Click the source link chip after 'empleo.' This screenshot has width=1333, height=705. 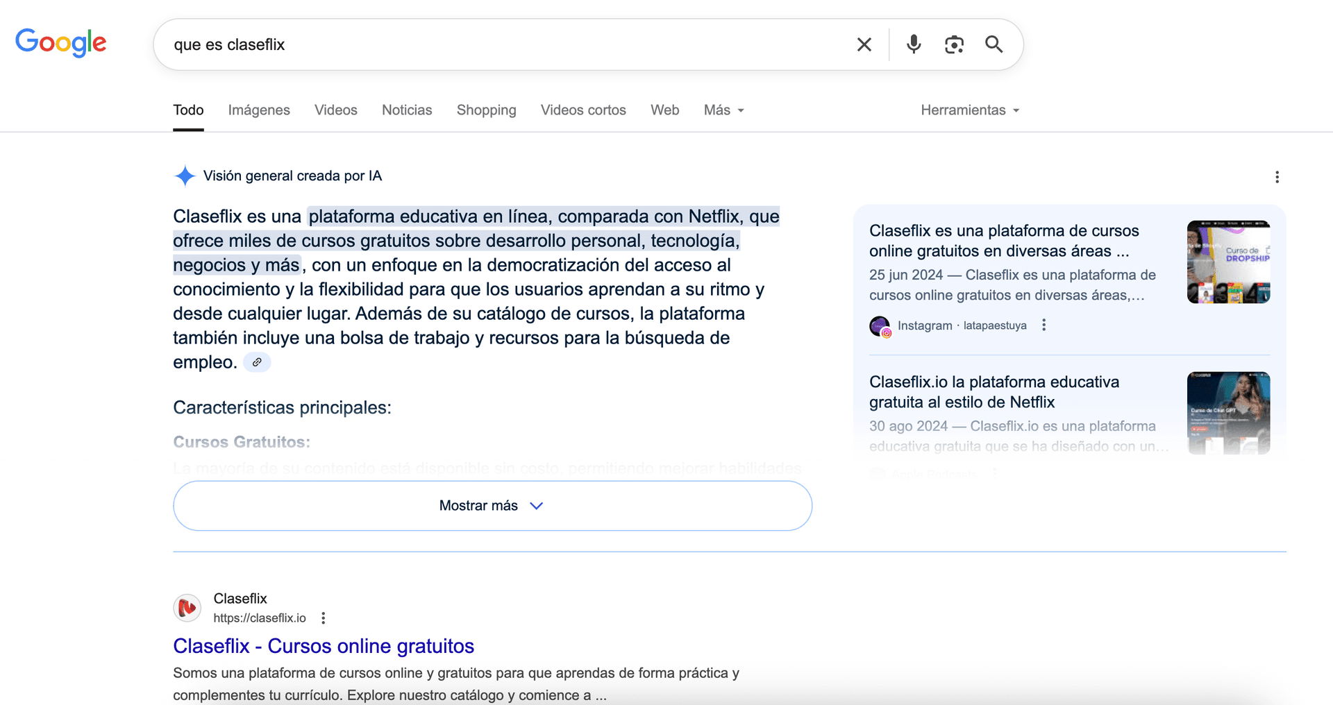[x=257, y=362]
